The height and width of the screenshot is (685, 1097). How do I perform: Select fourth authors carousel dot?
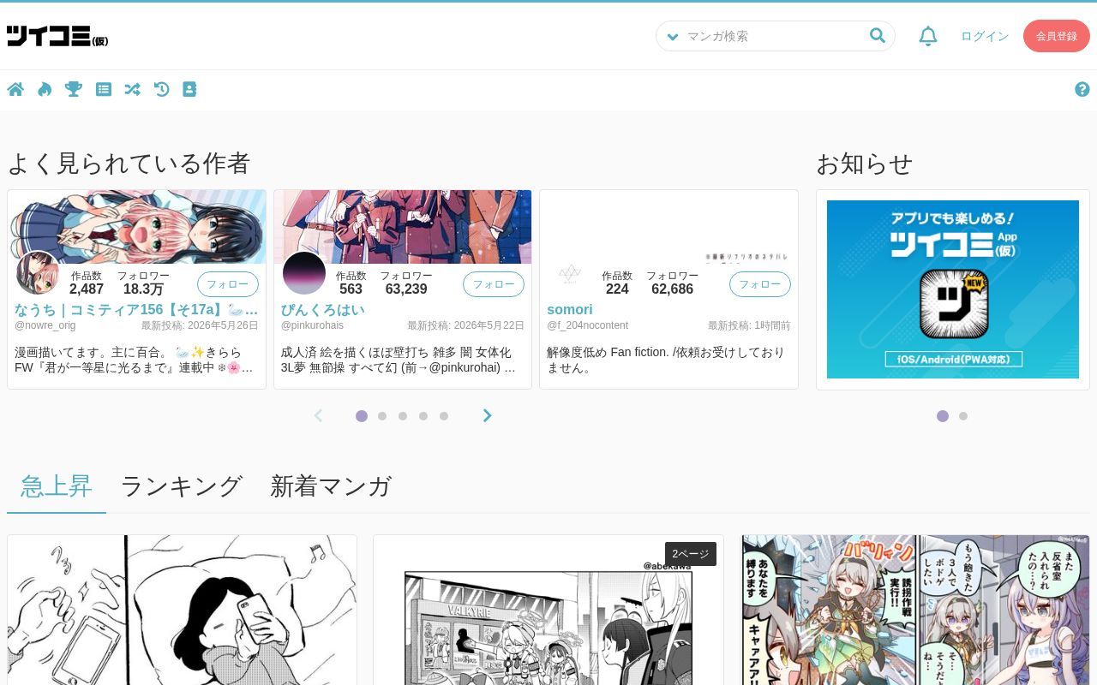pyautogui.click(x=423, y=416)
